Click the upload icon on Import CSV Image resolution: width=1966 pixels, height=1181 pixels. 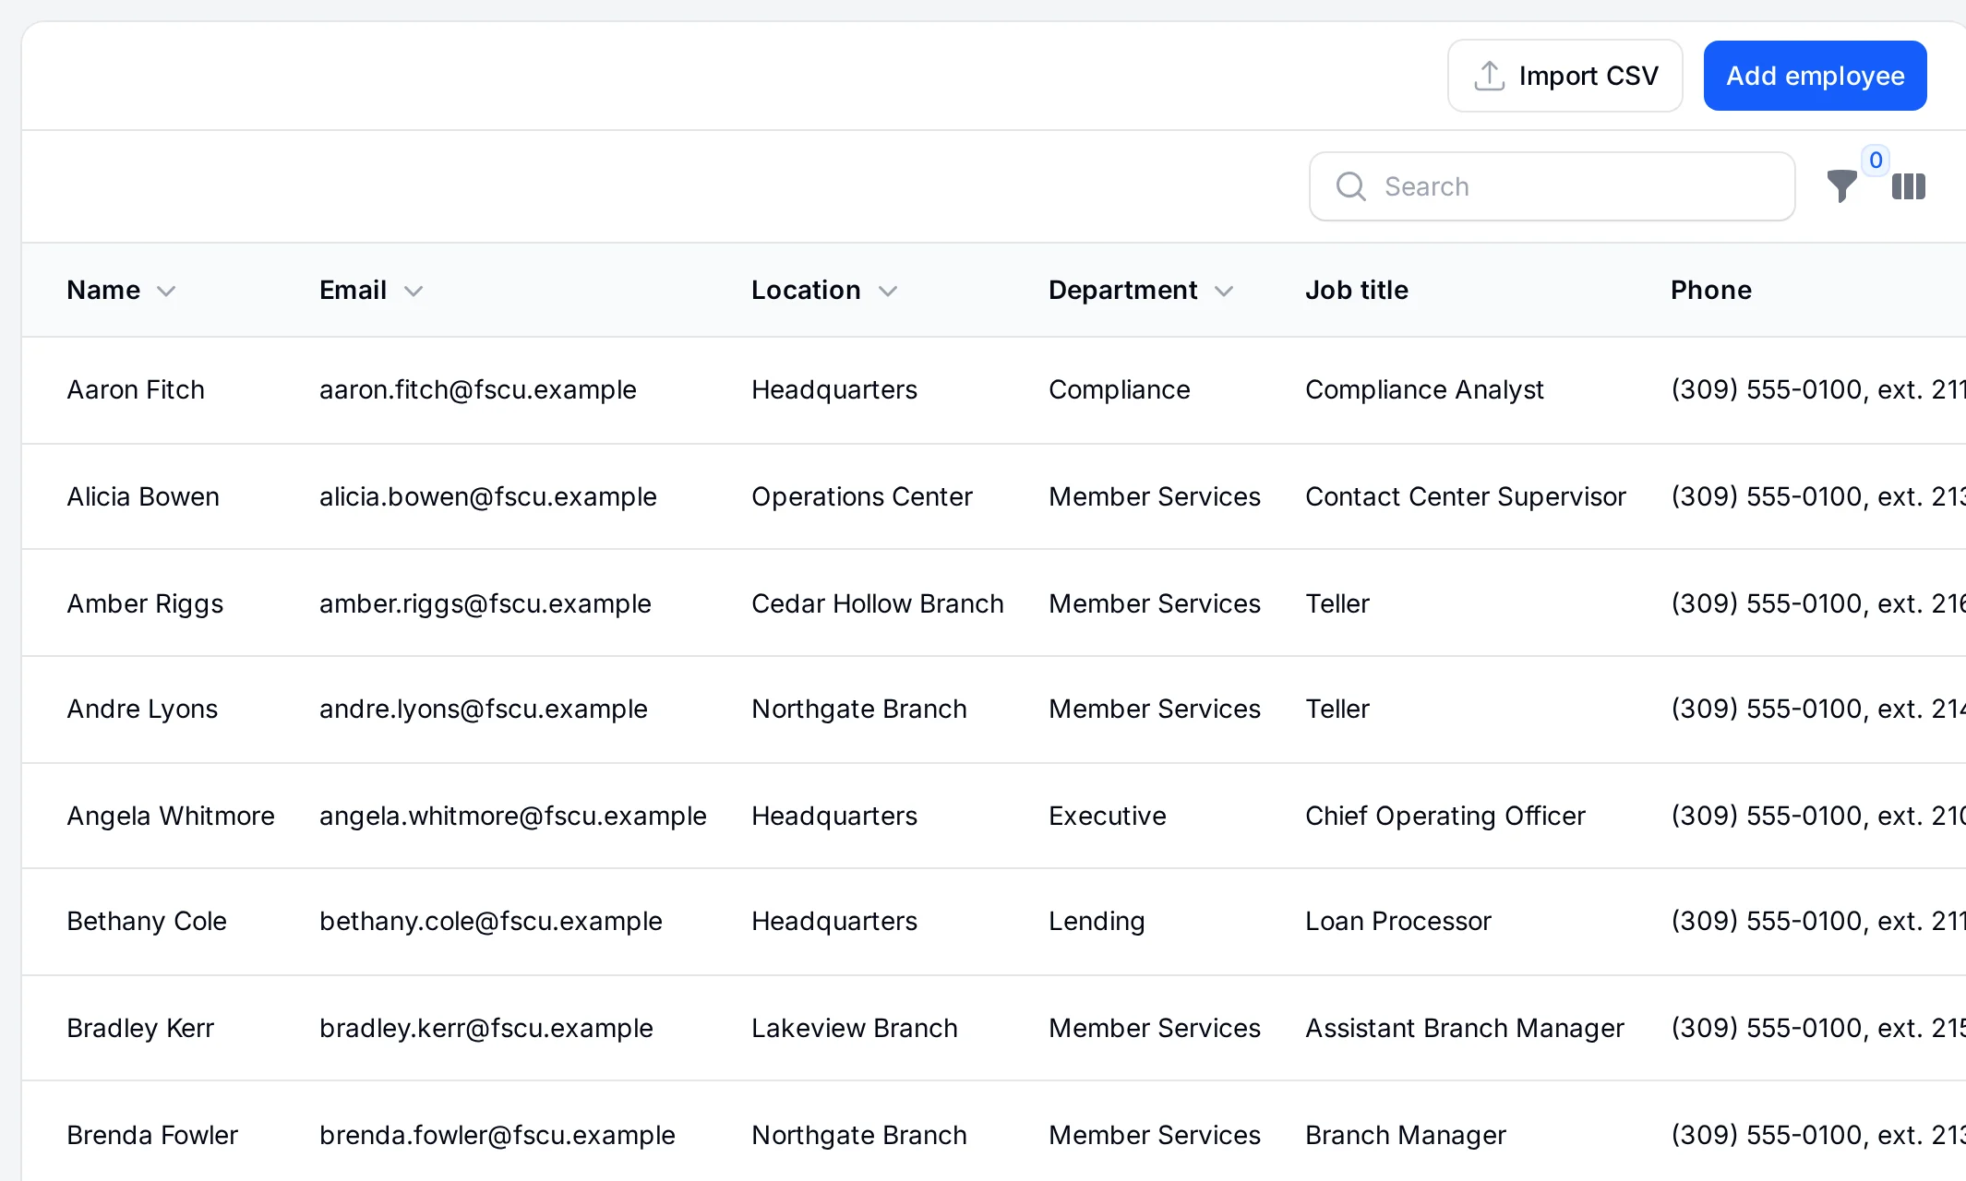pos(1489,76)
